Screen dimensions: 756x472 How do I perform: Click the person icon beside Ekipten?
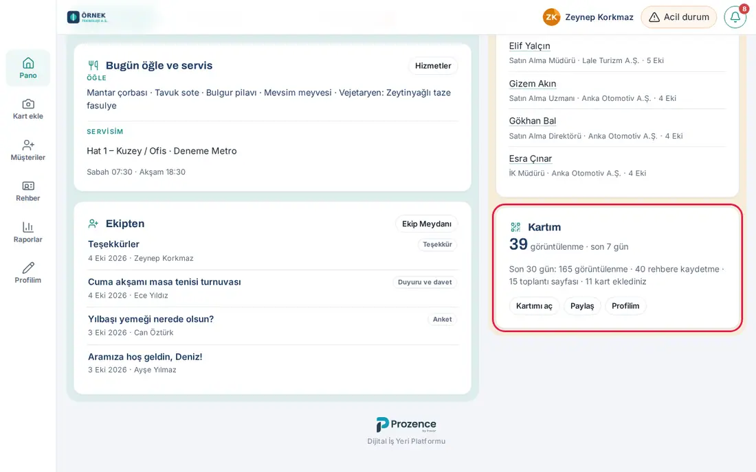93,224
